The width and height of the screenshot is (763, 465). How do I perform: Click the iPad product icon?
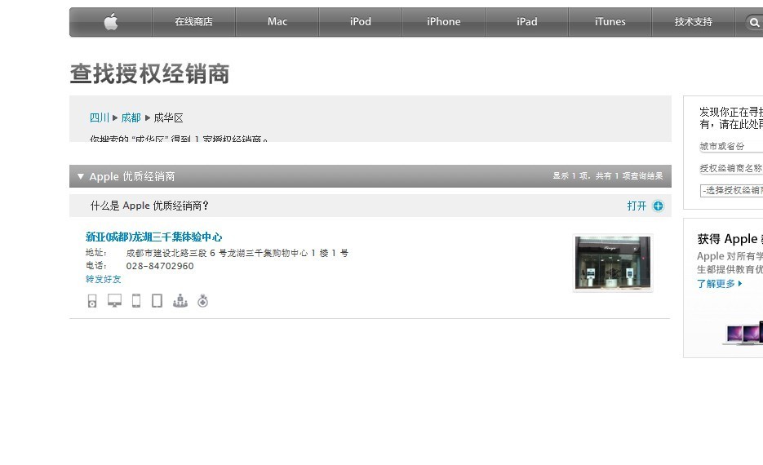157,301
